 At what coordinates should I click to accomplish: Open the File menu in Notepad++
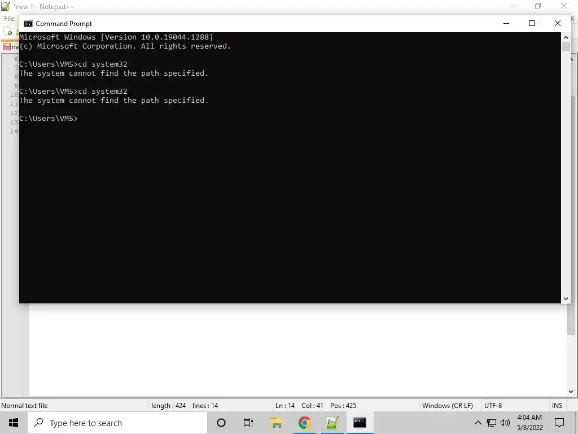click(x=9, y=19)
